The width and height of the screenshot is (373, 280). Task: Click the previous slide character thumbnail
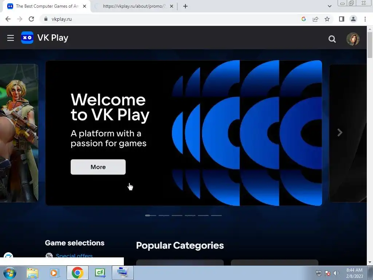(x=19, y=133)
